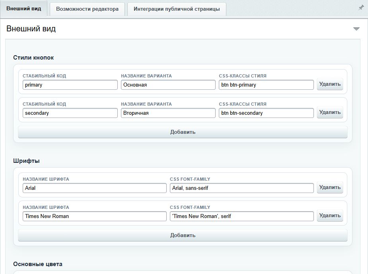Delete the Times New Roman font row

click(x=330, y=216)
